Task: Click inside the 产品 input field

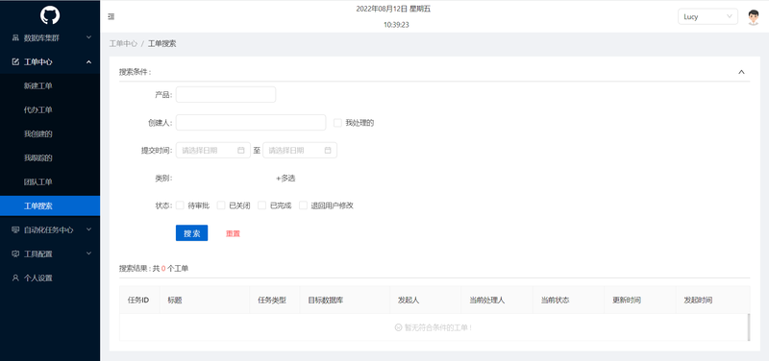Action: pos(226,94)
